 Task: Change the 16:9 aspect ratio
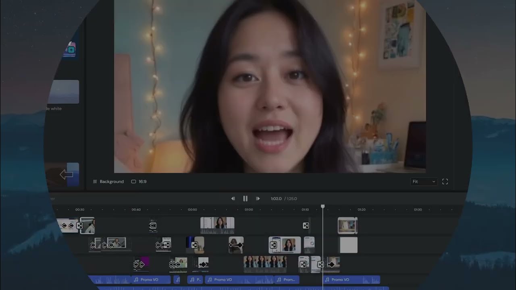139,182
